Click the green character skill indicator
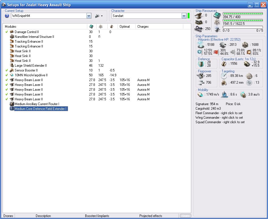The image size is (268, 219). click(188, 16)
